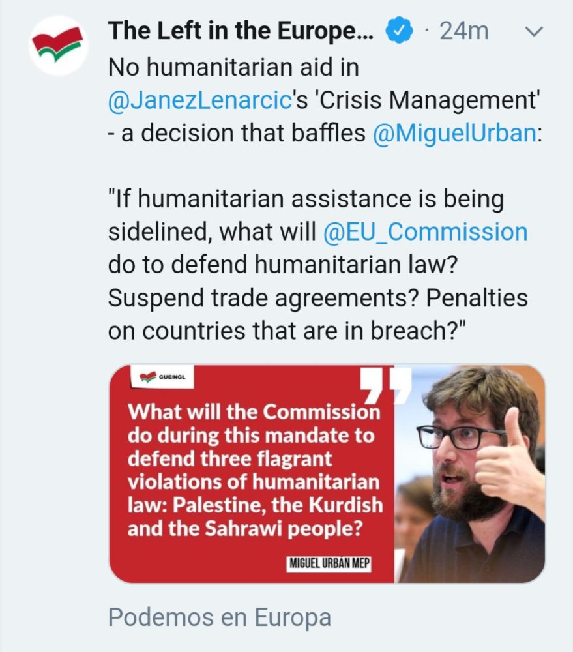Tap the 'Crisis Management' phrase in tweet
The width and height of the screenshot is (573, 652).
[x=427, y=100]
